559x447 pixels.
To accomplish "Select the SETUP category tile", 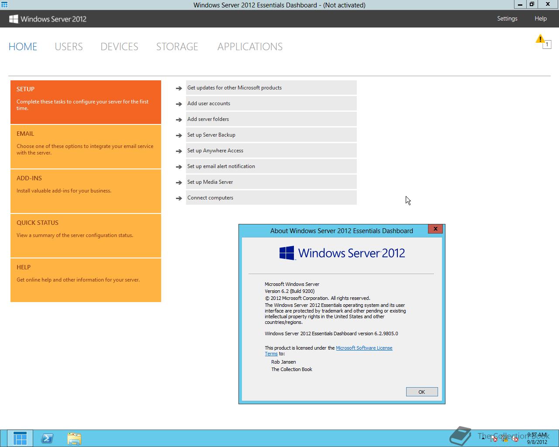I will click(x=86, y=102).
